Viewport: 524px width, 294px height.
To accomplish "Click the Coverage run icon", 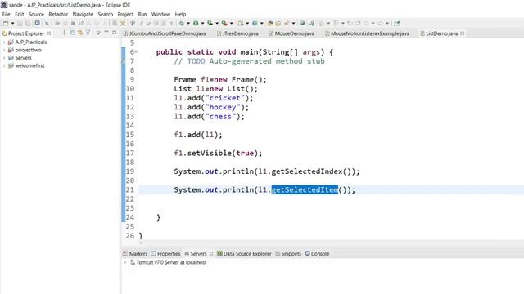I will pyautogui.click(x=210, y=24).
